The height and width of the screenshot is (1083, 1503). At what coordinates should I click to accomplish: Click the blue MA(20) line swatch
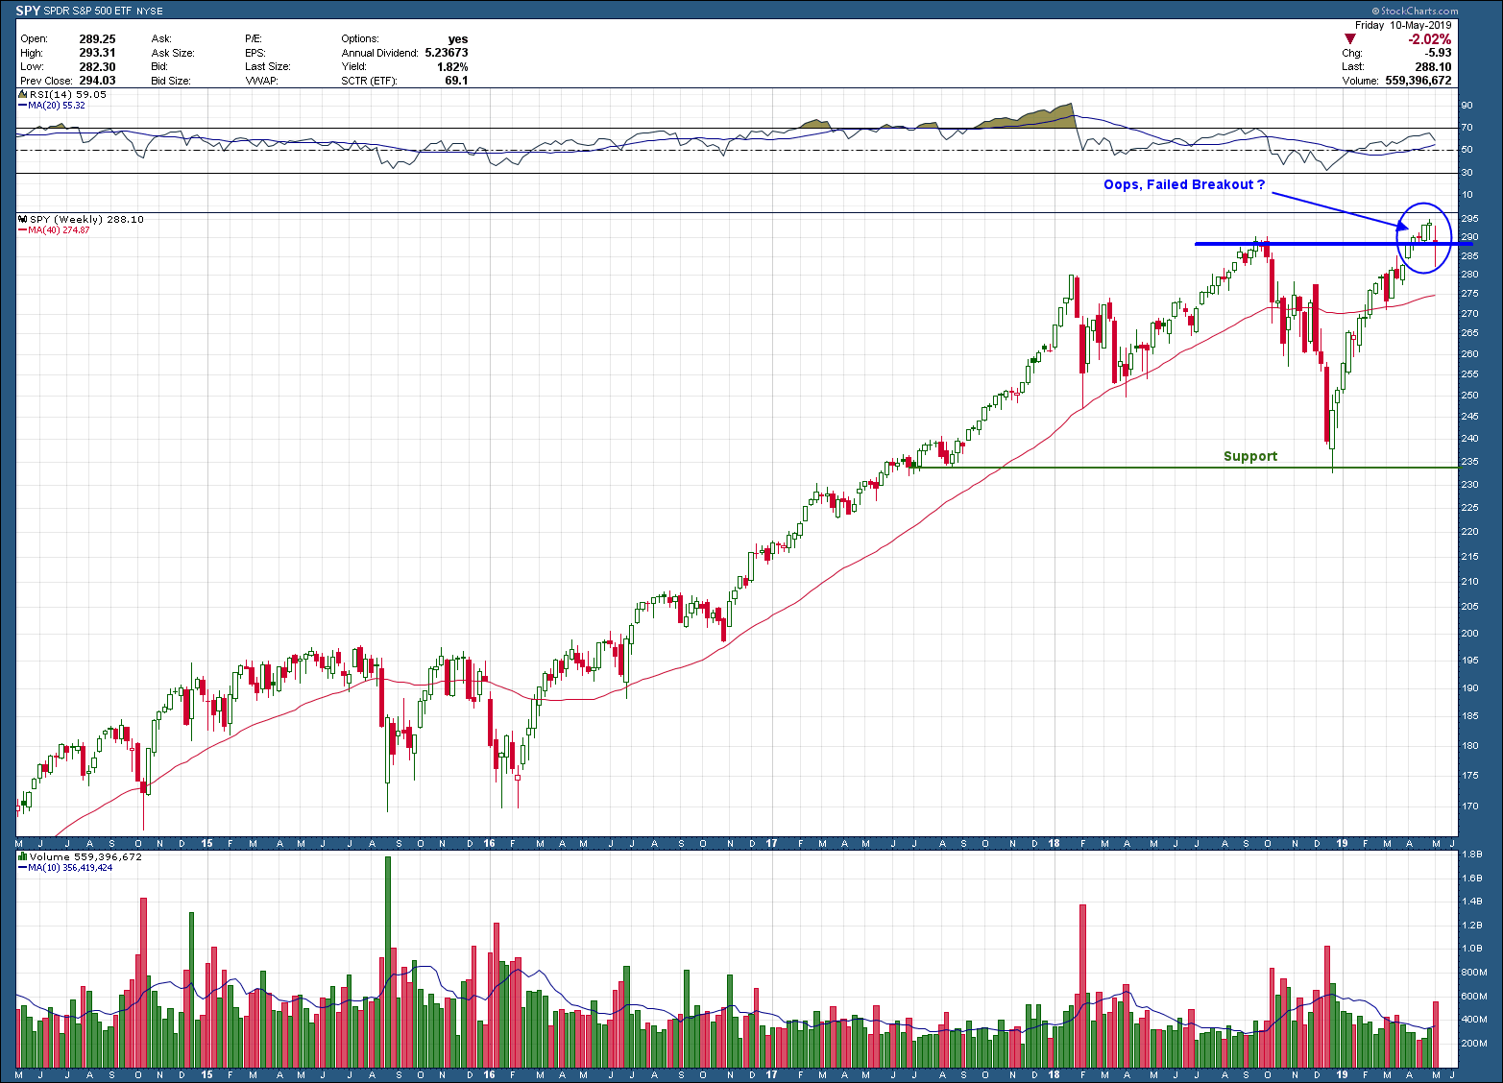(23, 106)
